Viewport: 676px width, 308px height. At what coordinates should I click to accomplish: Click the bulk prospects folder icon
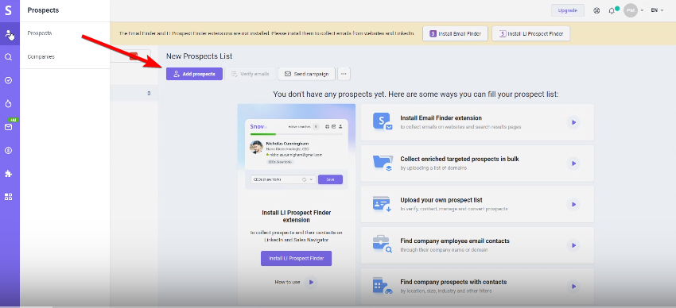(383, 163)
